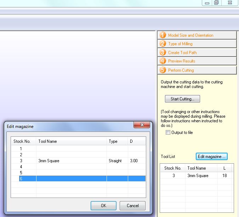The width and height of the screenshot is (239, 217).
Task: Select stock number 1 row in magazine
Action: point(78,148)
